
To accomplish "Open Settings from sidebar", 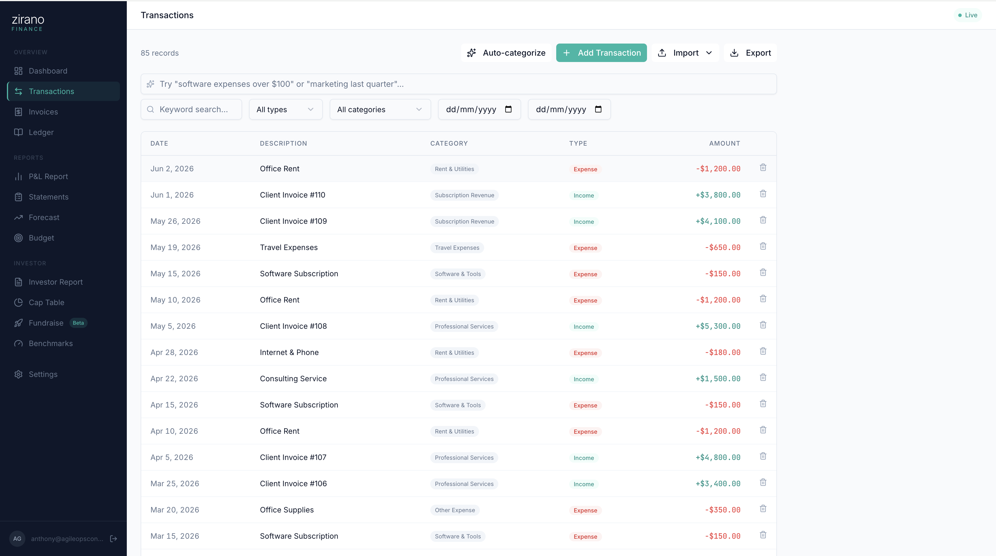I will 63,374.
